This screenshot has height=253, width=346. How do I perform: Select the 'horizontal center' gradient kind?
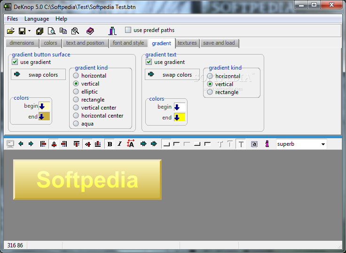(x=76, y=116)
